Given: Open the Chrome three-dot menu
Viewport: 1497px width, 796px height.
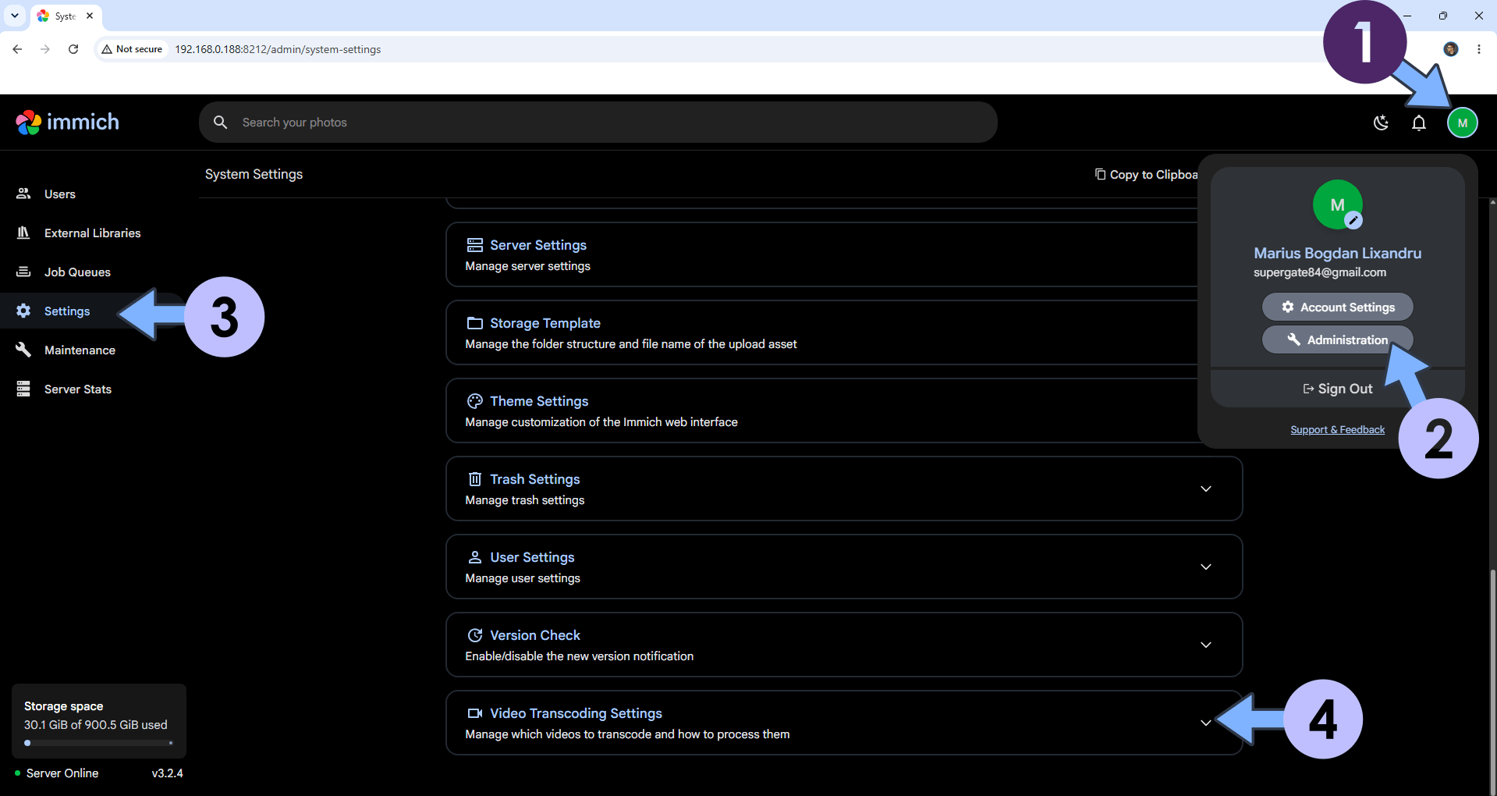Looking at the screenshot, I should click(x=1478, y=49).
